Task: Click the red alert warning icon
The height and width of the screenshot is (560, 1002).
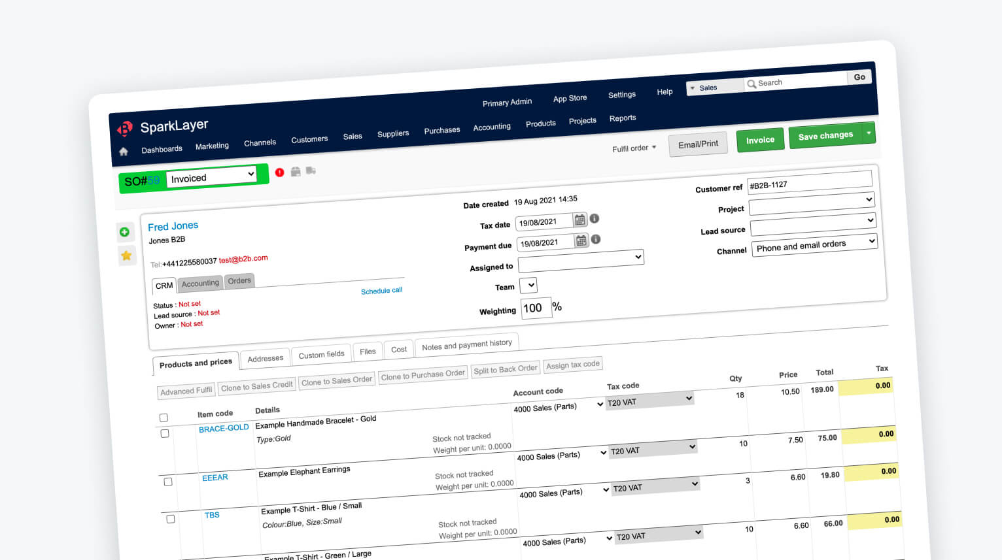Action: [x=280, y=173]
